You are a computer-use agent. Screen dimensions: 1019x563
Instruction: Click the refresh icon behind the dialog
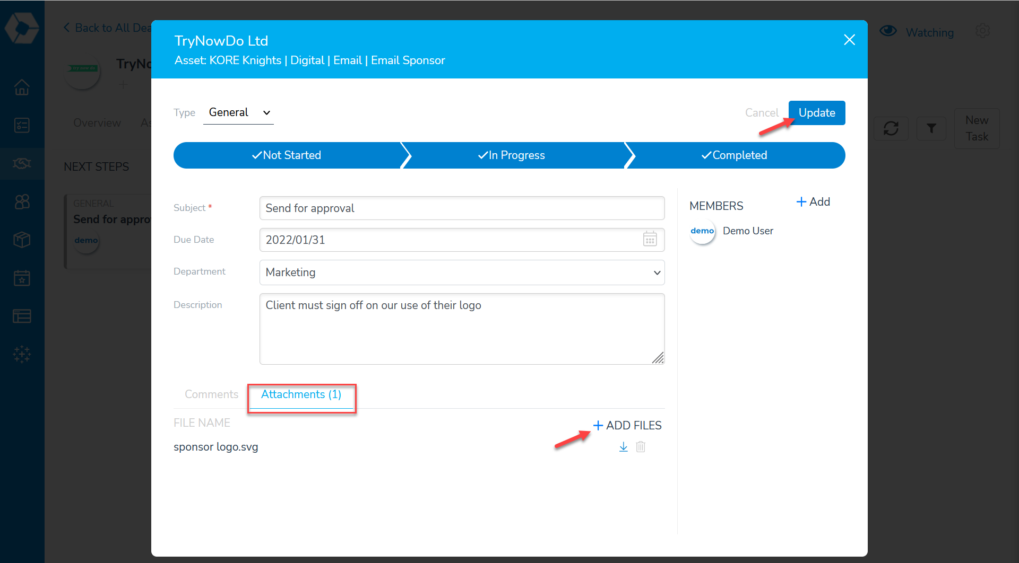click(891, 128)
